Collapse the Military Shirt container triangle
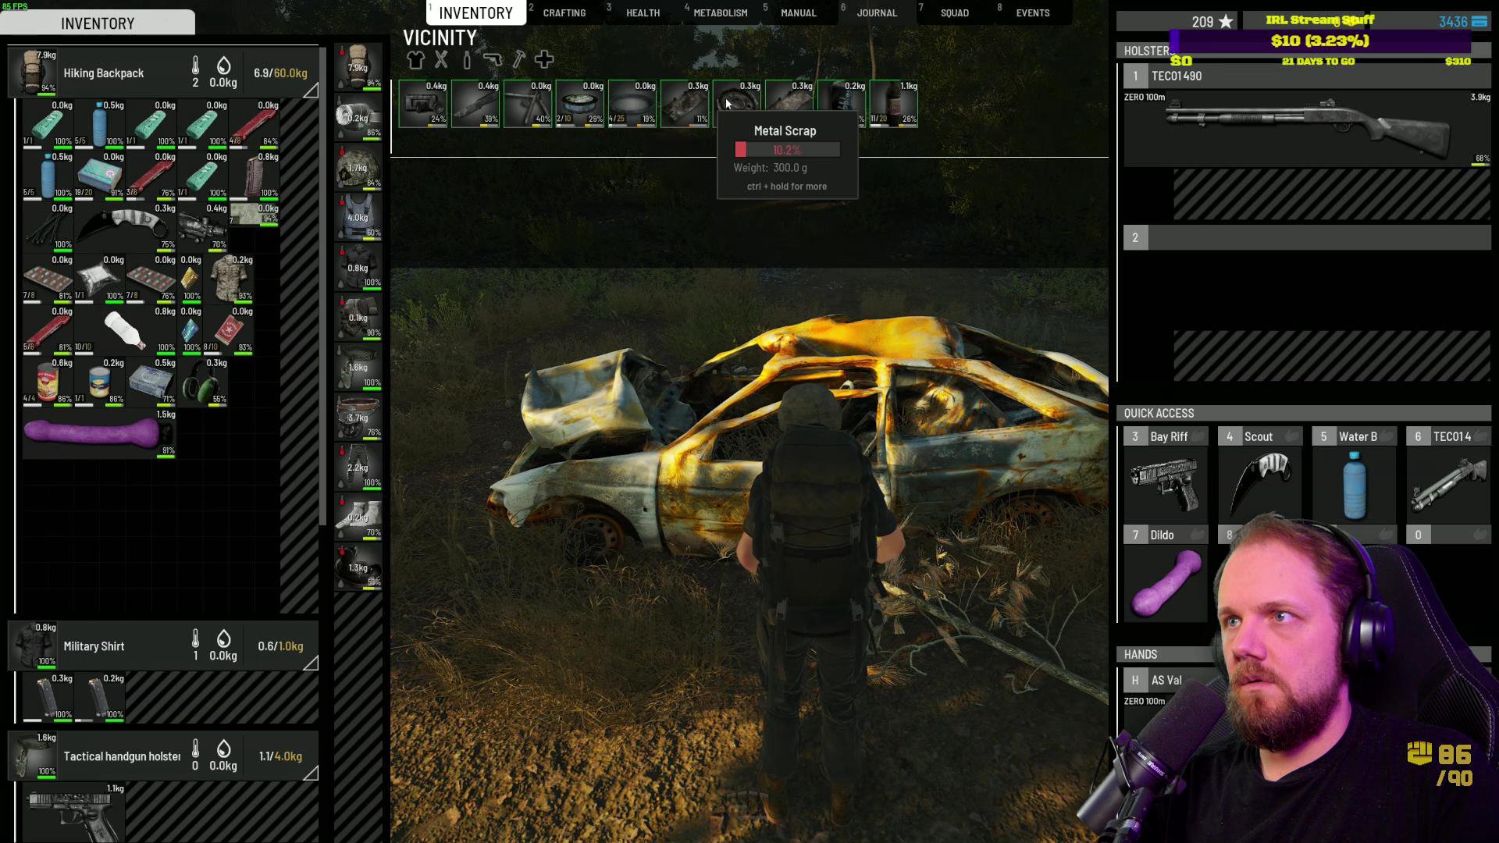The width and height of the screenshot is (1499, 843). coord(310,663)
